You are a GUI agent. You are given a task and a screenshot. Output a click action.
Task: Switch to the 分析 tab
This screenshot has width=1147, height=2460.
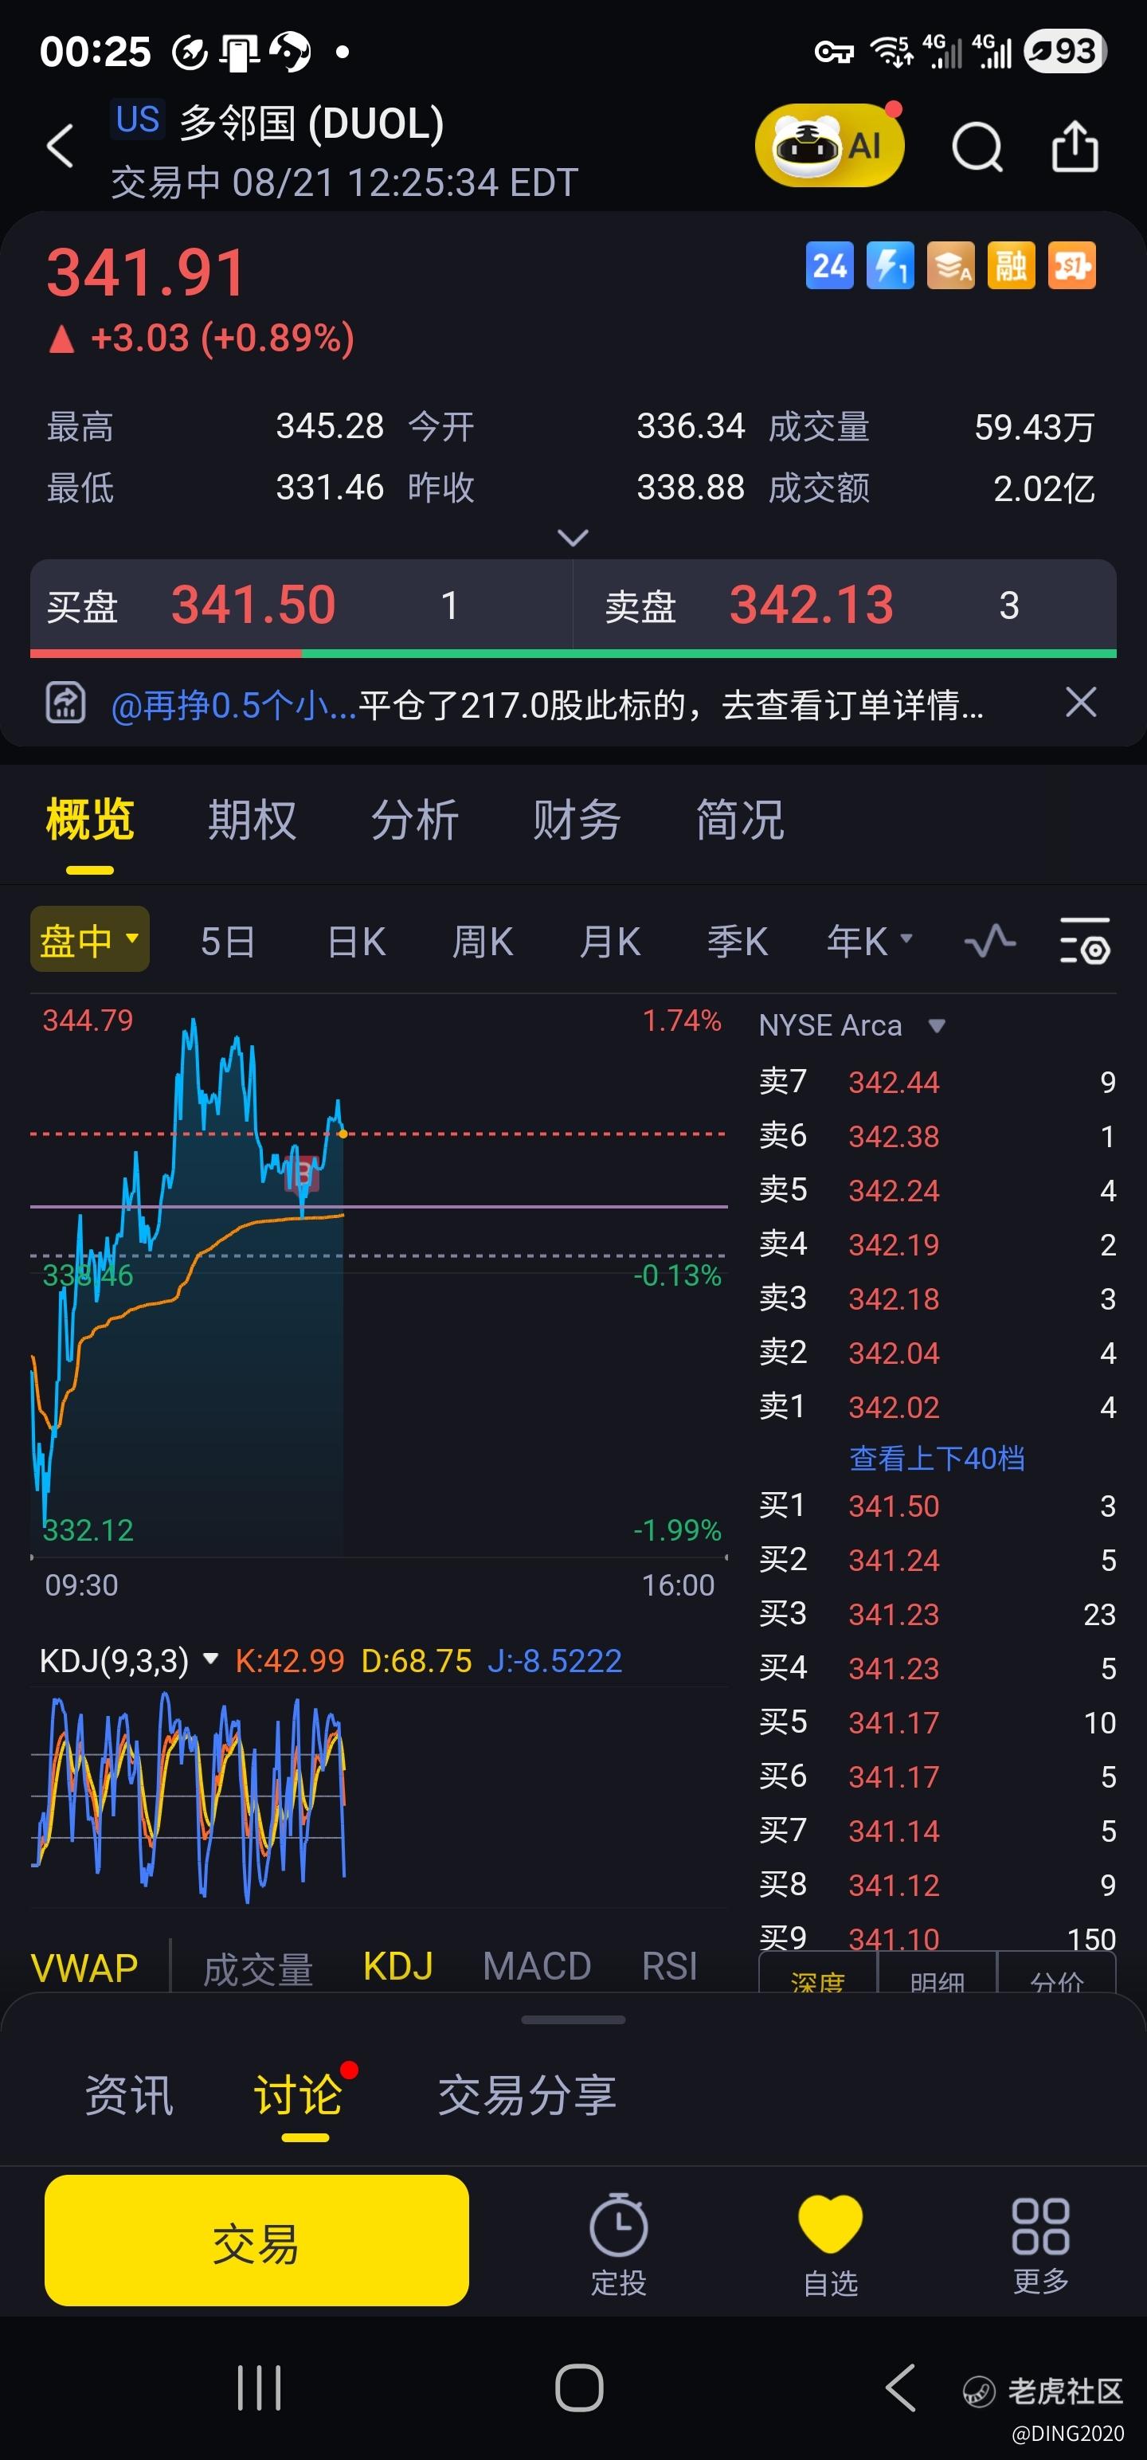click(414, 821)
